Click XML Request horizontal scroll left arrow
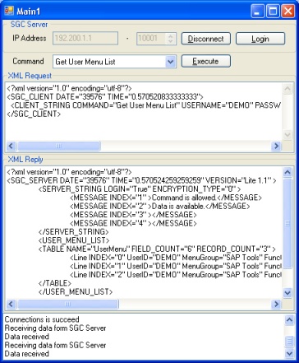This screenshot has height=363, width=299. click(11, 146)
